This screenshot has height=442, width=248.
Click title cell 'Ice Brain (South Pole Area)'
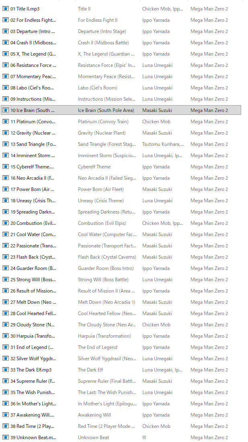(106, 110)
